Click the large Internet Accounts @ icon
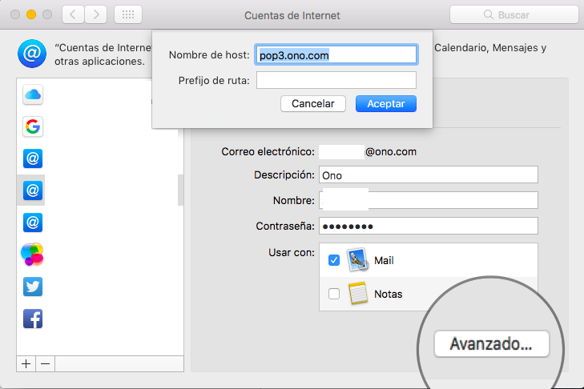 [x=32, y=54]
